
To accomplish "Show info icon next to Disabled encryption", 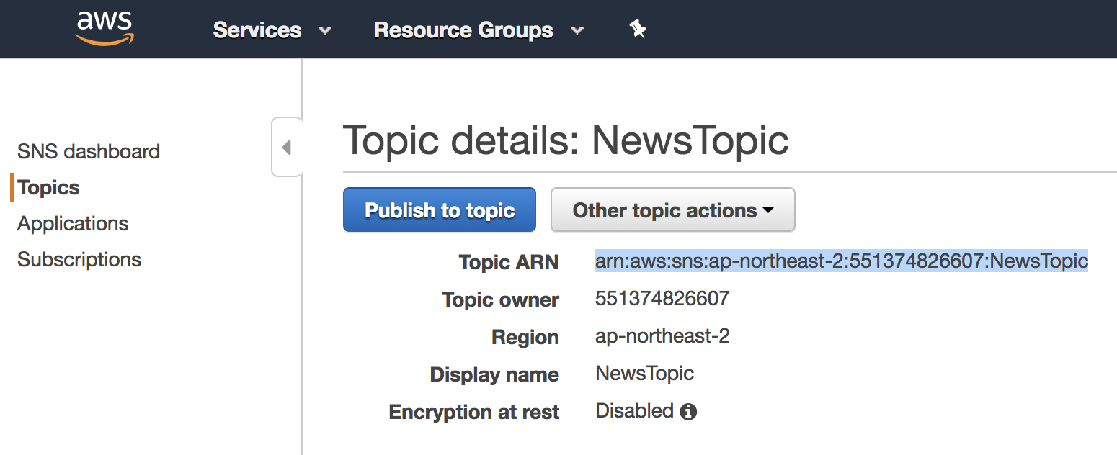I will [688, 412].
